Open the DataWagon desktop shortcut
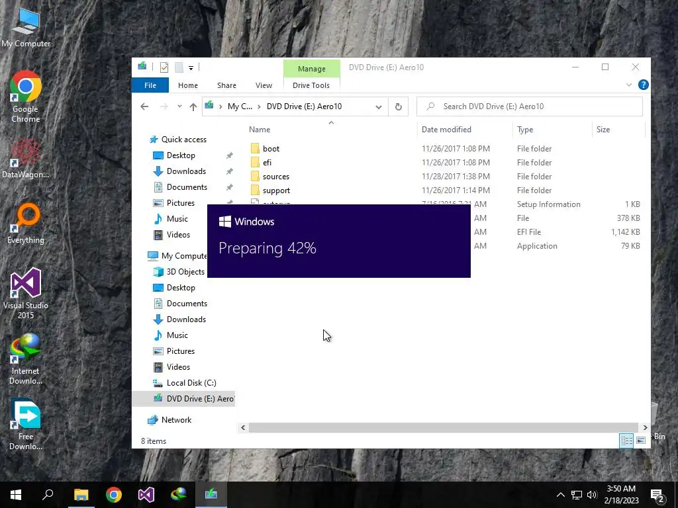 (x=26, y=159)
